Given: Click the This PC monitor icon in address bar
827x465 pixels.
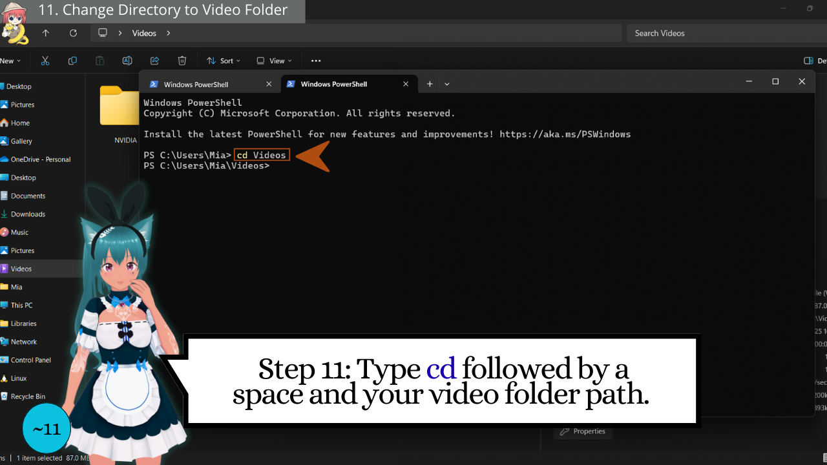Looking at the screenshot, I should pos(103,33).
